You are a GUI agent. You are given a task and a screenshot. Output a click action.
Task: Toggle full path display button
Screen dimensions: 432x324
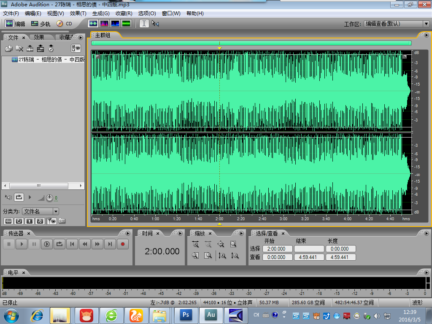point(62,221)
